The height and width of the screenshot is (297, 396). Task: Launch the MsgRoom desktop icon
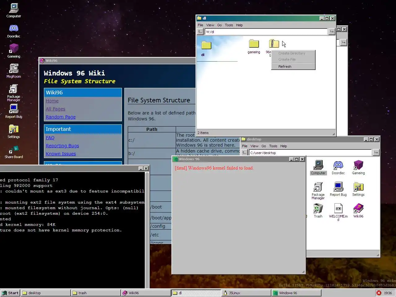[14, 71]
